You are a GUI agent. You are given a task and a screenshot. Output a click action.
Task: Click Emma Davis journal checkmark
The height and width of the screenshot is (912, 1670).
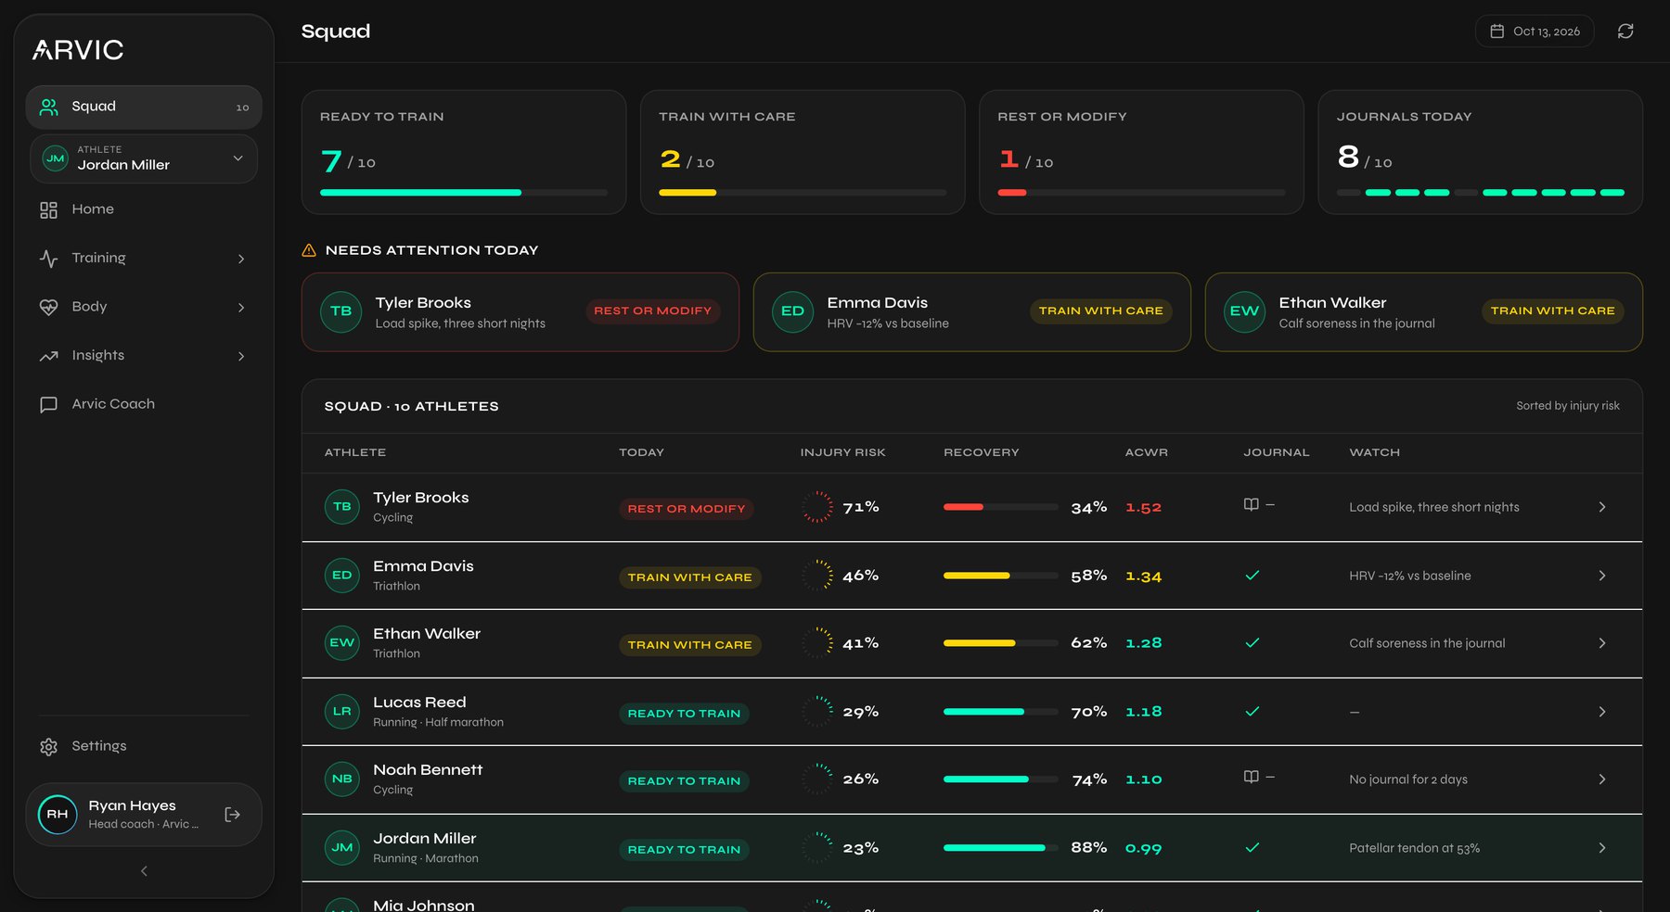point(1252,576)
